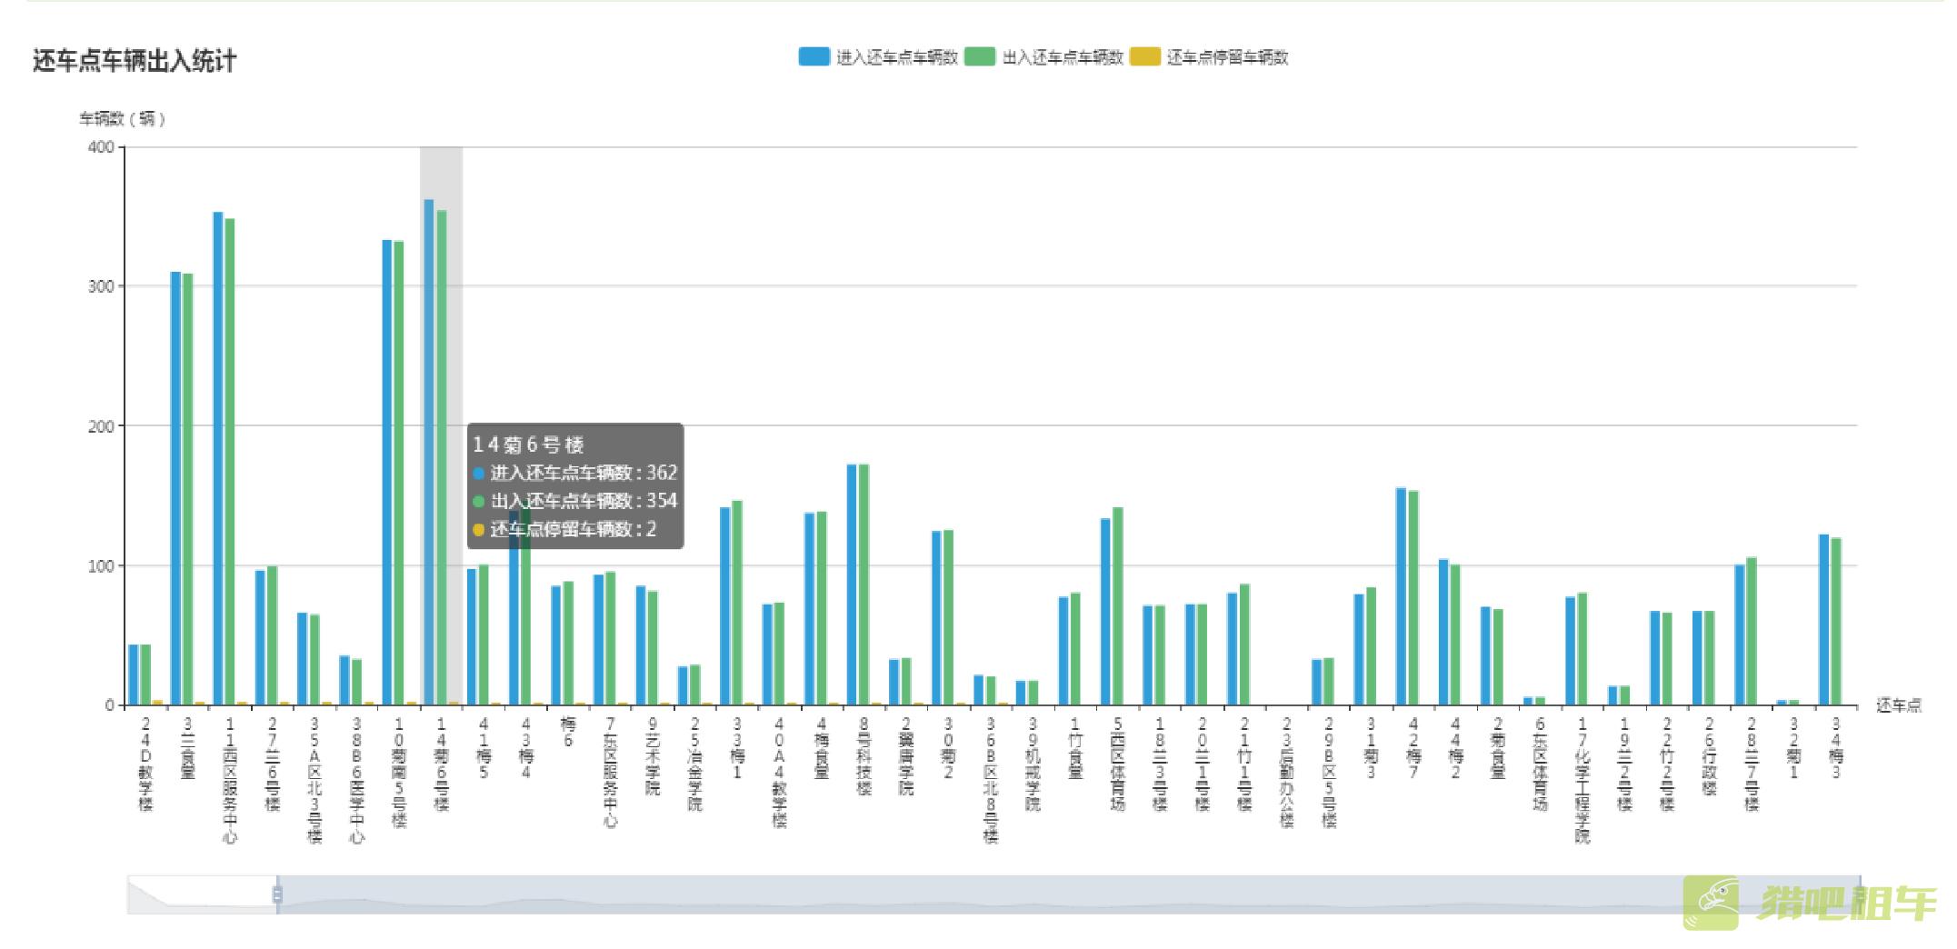The image size is (1957, 949).
Task: Click the x-axis label 2冀唐学院
Action: point(906,756)
